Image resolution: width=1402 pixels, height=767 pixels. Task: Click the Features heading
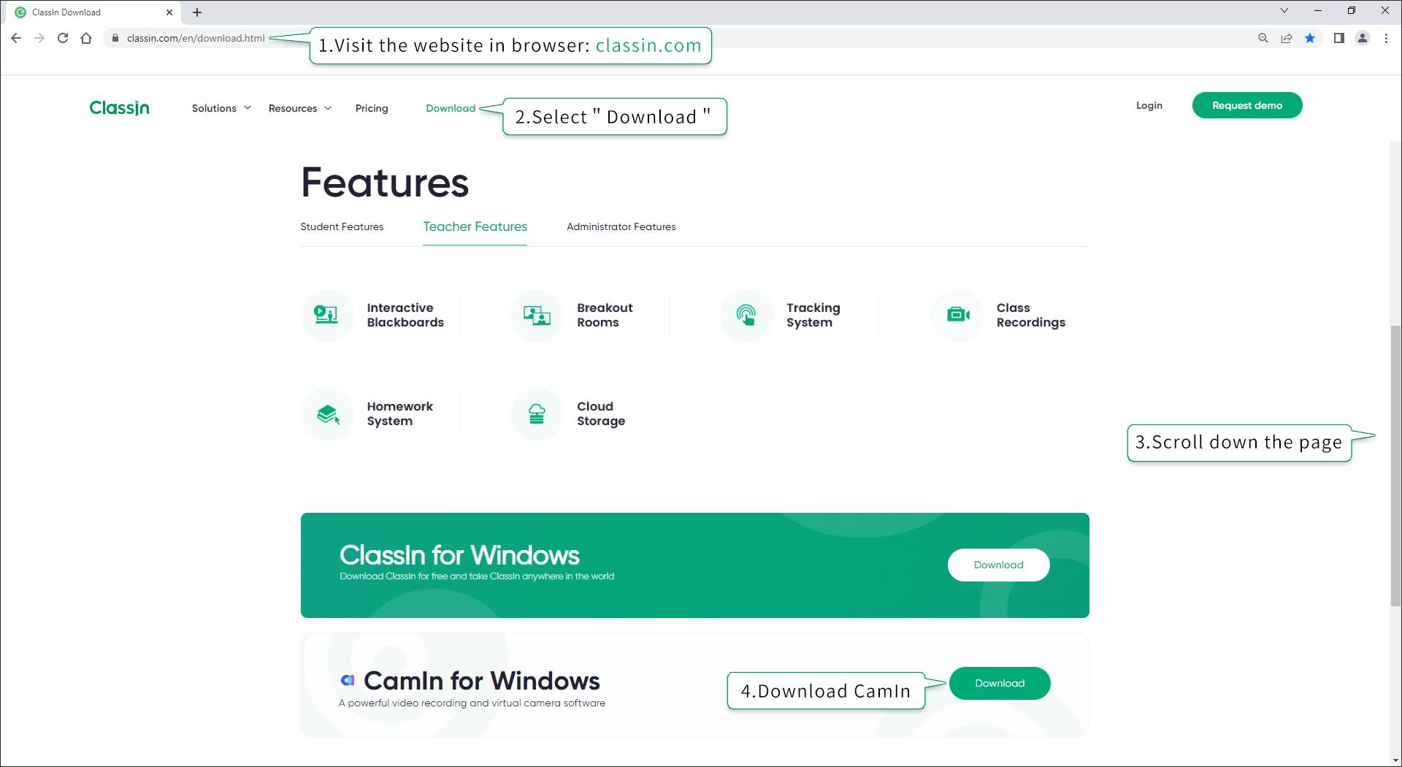pyautogui.click(x=385, y=183)
